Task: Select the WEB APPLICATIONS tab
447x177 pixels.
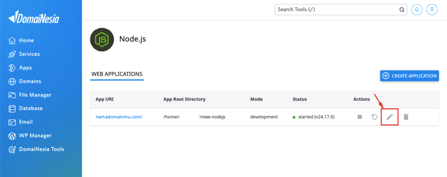Action: point(117,74)
